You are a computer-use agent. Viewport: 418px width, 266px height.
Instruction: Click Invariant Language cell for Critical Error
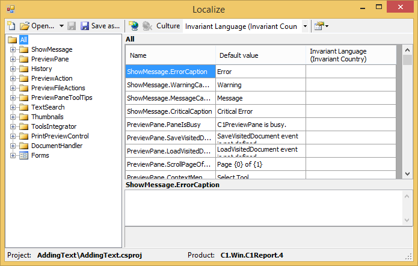pos(351,111)
